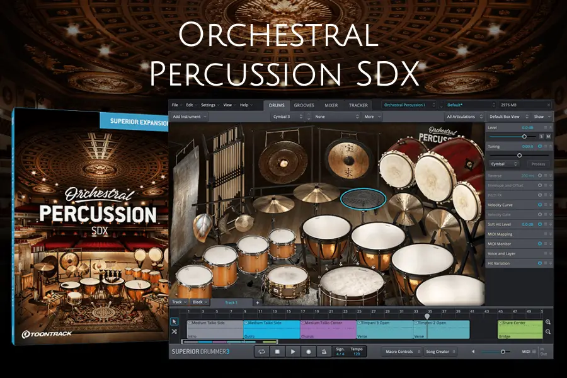The width and height of the screenshot is (567, 378).
Task: Open the Default Box View dropdown
Action: point(509,117)
